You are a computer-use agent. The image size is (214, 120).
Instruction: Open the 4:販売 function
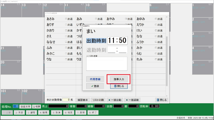point(43,112)
